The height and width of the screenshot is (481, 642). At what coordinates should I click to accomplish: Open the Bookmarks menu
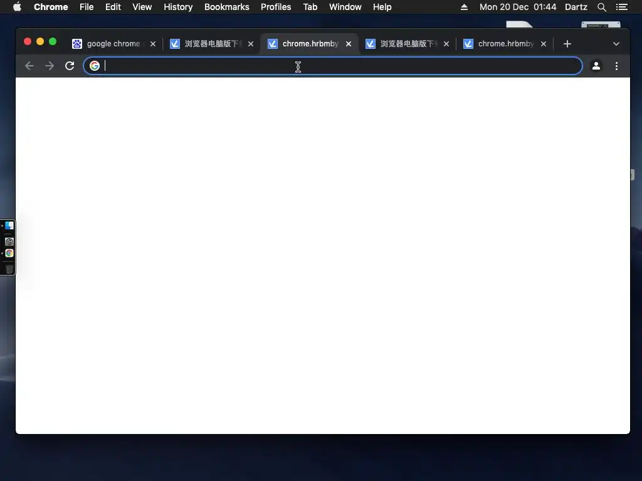click(227, 7)
